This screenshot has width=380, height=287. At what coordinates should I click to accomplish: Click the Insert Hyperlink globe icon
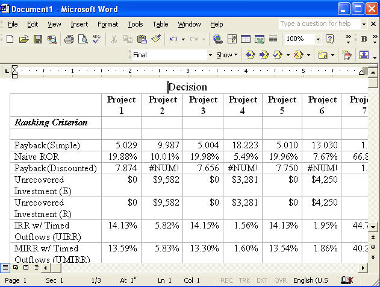coord(217,39)
